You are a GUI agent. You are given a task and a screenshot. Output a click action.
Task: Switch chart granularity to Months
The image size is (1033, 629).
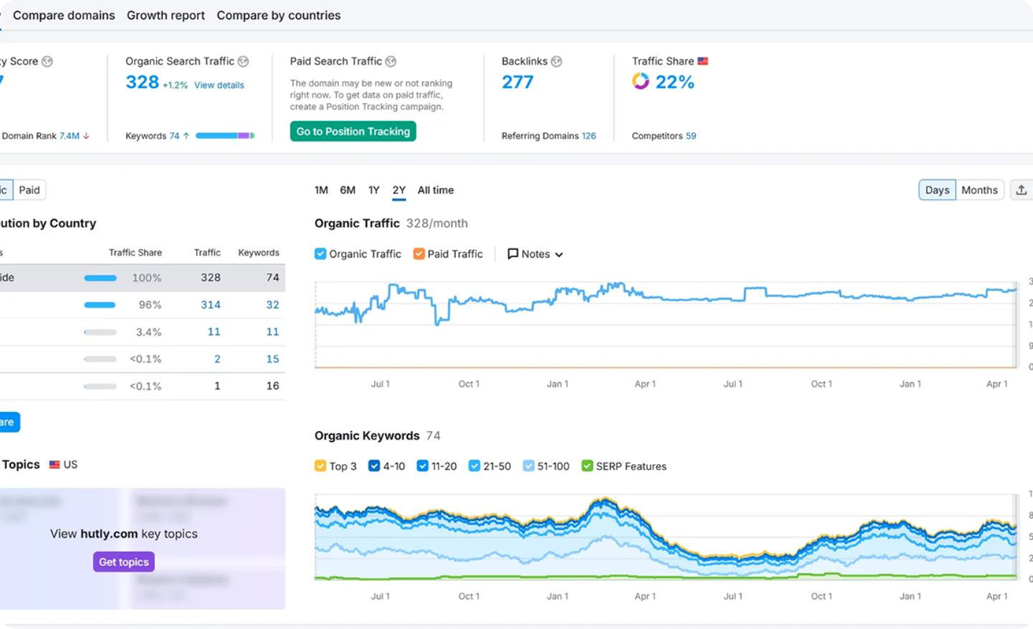[979, 189]
